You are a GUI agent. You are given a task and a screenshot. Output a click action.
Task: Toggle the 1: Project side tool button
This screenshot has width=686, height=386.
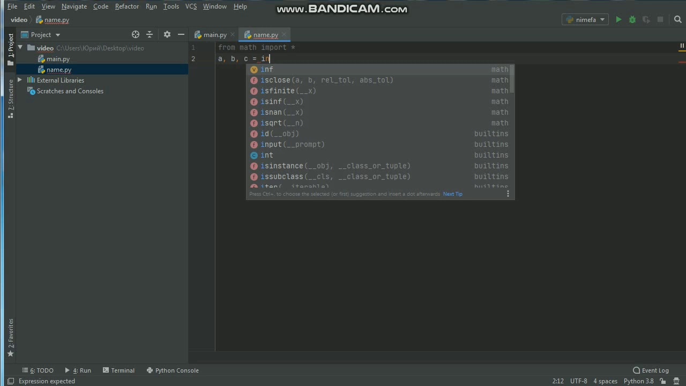[11, 49]
